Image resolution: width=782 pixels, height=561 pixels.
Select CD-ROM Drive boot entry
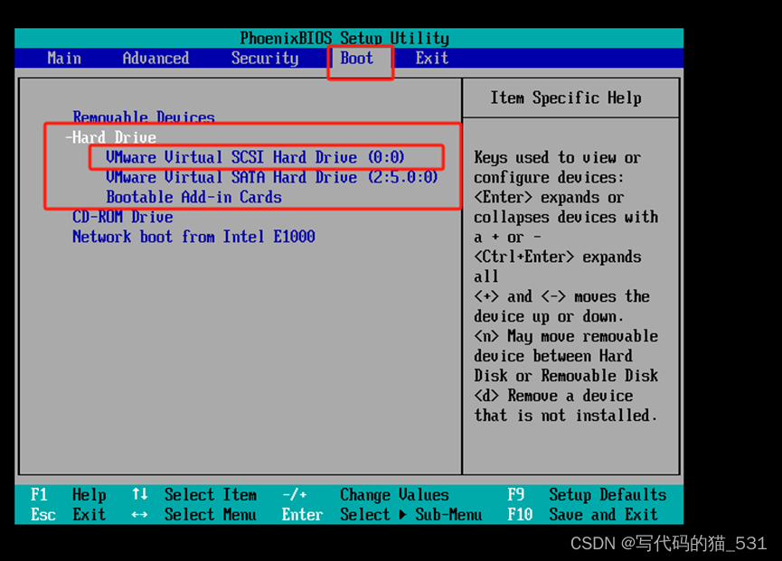coord(123,217)
